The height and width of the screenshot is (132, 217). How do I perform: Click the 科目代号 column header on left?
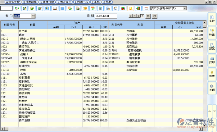[9, 25]
